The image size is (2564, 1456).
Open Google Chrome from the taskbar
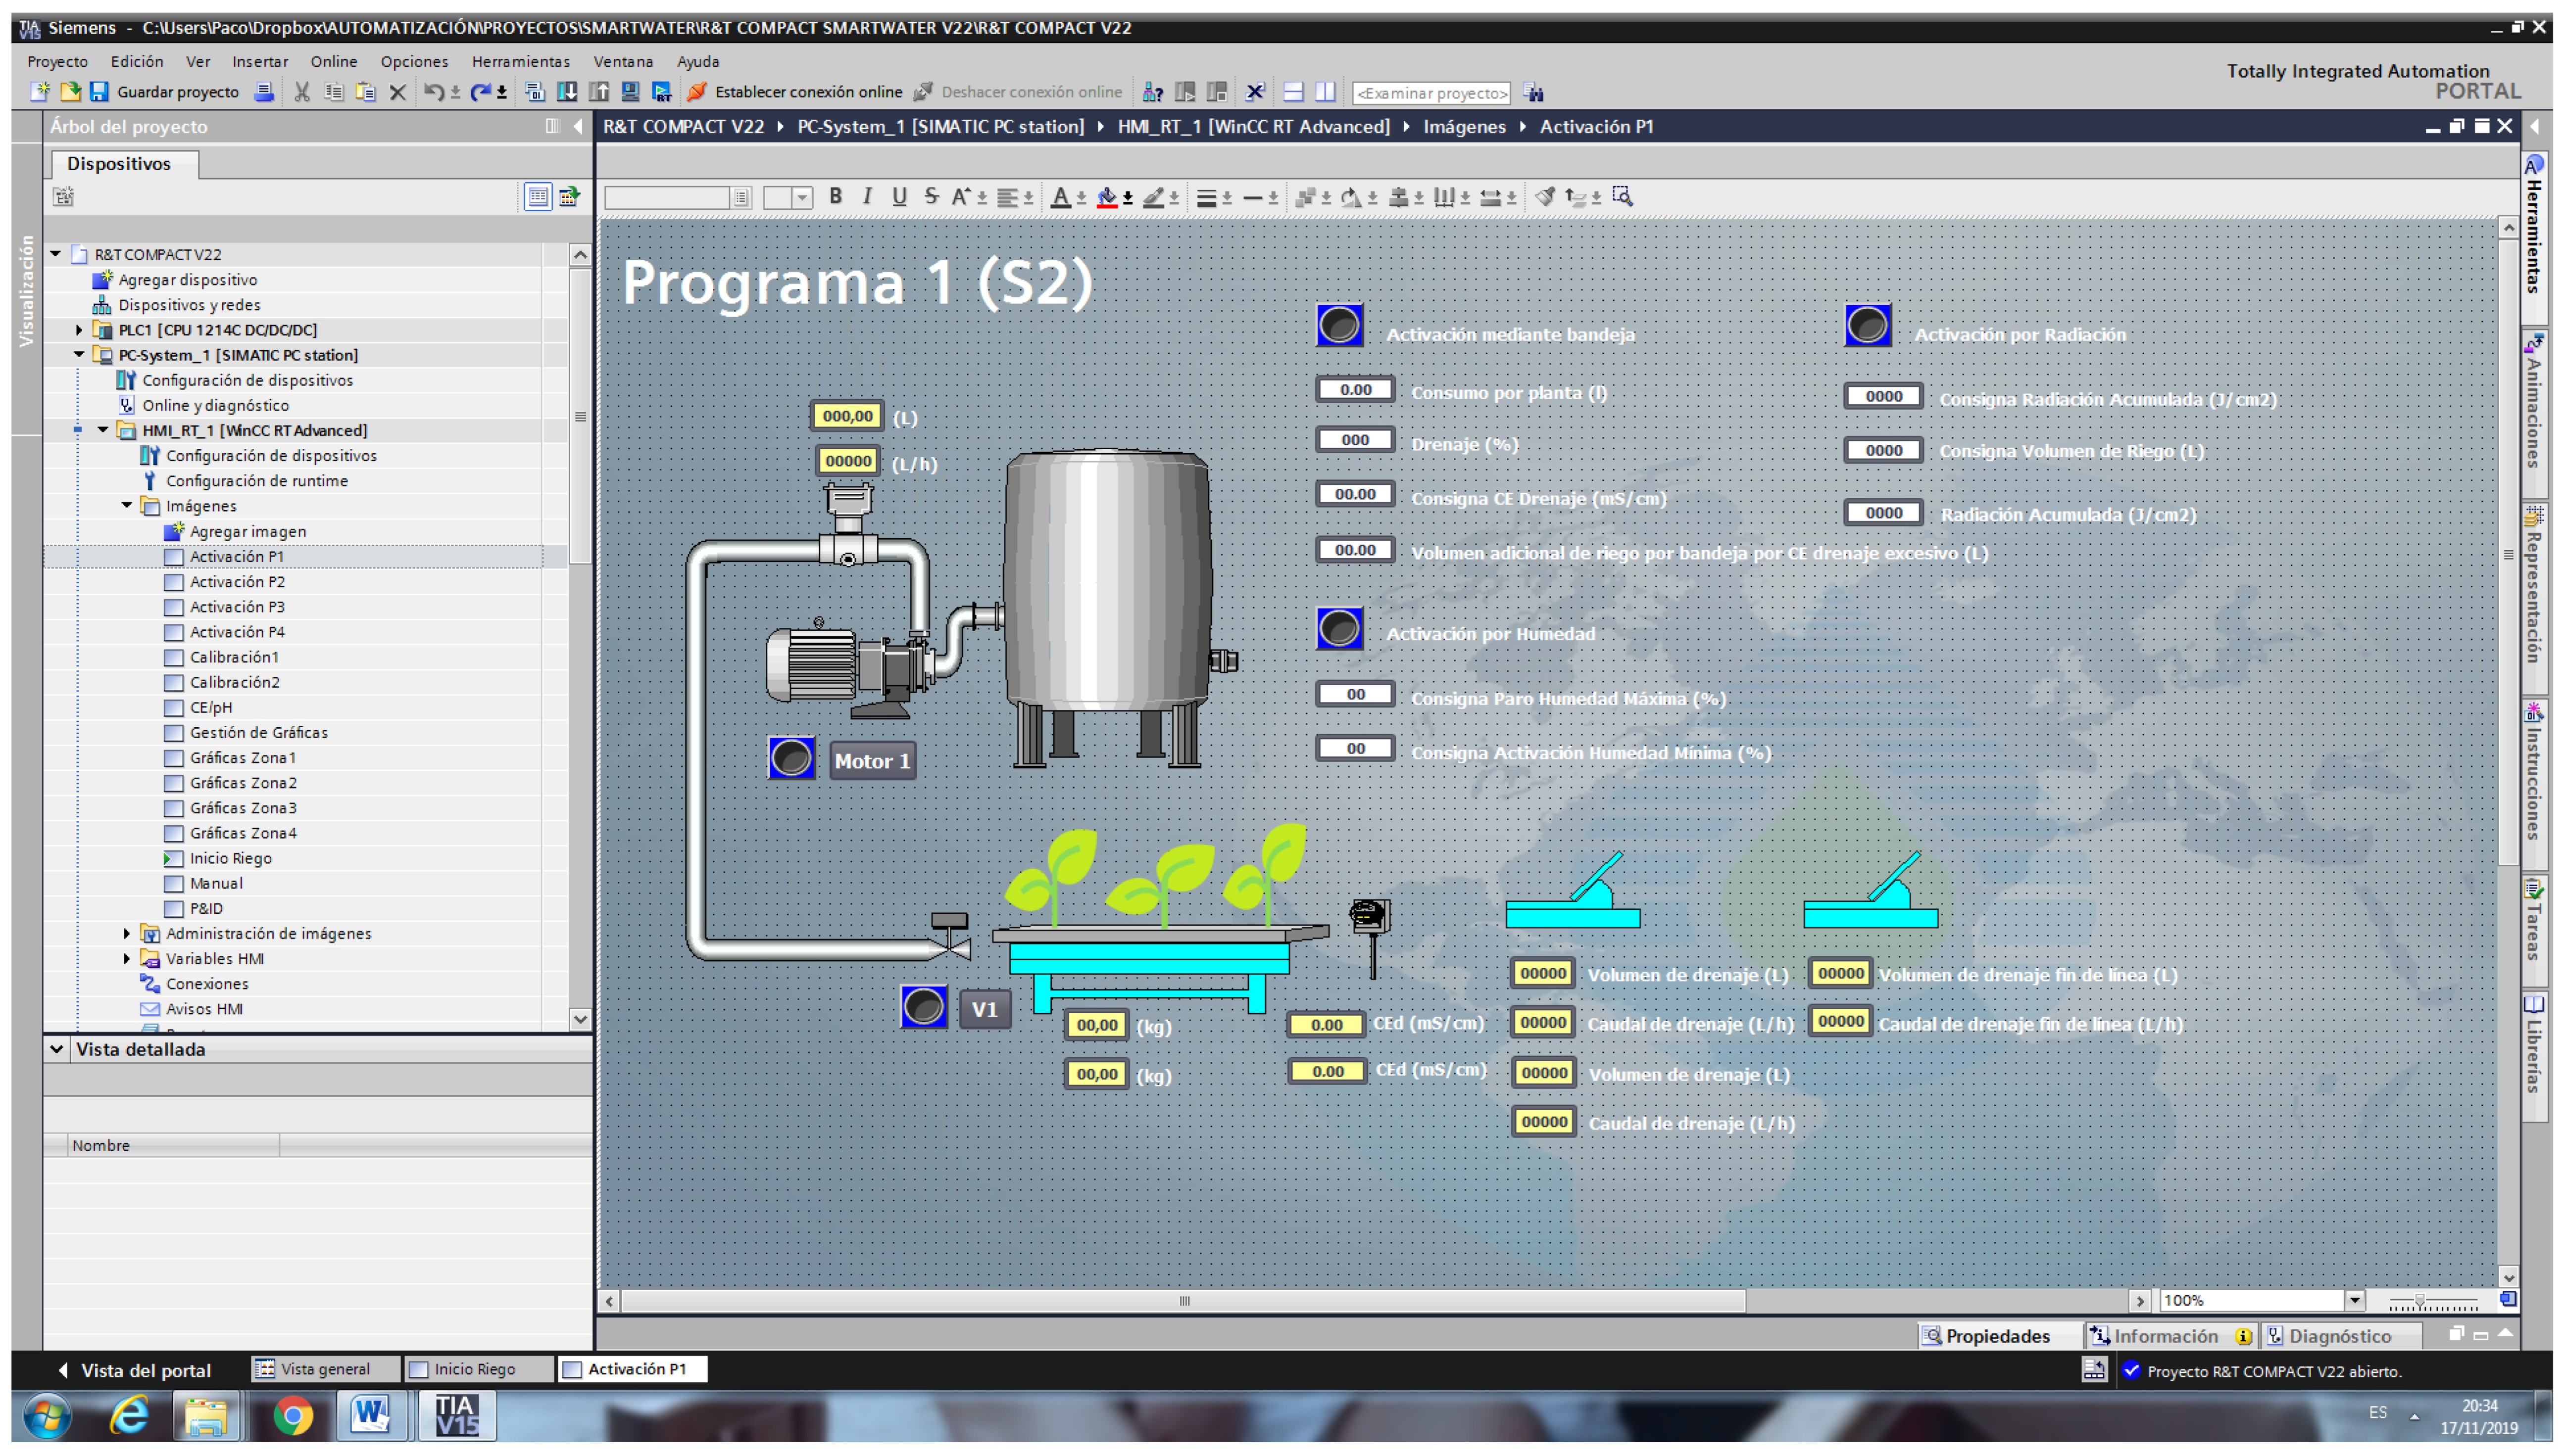click(292, 1416)
